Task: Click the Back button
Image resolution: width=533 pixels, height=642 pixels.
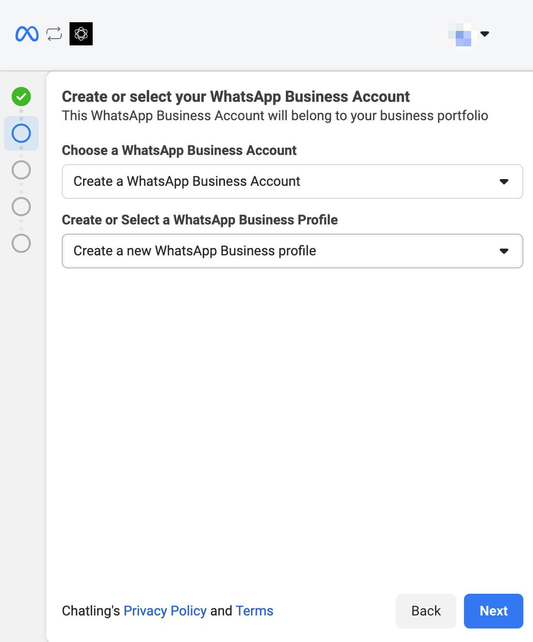Action: coord(426,611)
